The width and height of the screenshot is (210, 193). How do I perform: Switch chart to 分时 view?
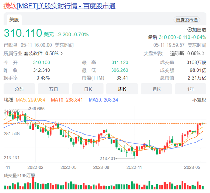pyautogui.click(x=19, y=89)
